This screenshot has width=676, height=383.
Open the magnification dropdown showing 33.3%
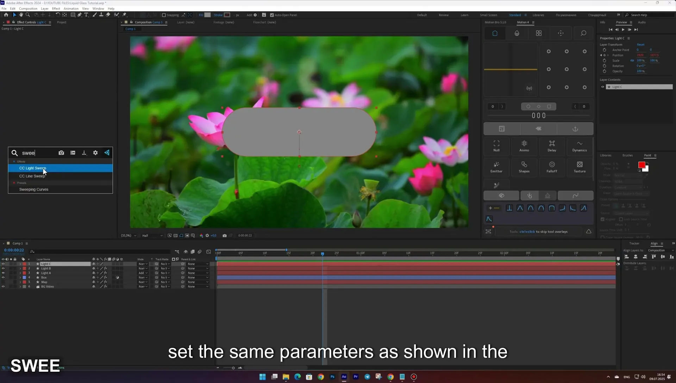pyautogui.click(x=129, y=236)
